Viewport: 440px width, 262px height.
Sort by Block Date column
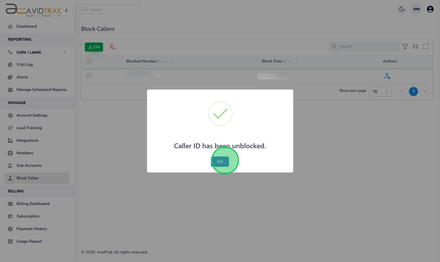pos(284,62)
